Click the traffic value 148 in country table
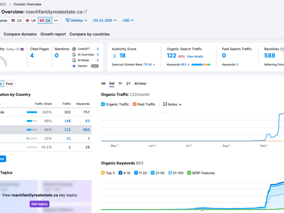Screen dimensions: 284x213 coord(68,121)
